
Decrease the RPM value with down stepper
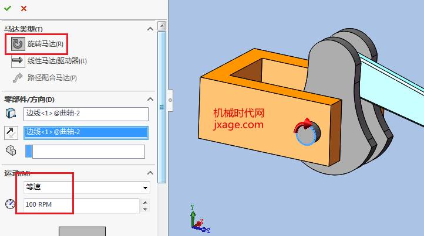(145, 209)
